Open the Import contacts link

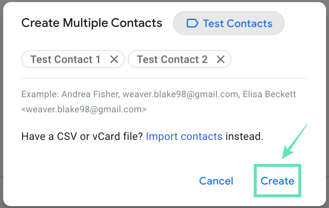(184, 136)
